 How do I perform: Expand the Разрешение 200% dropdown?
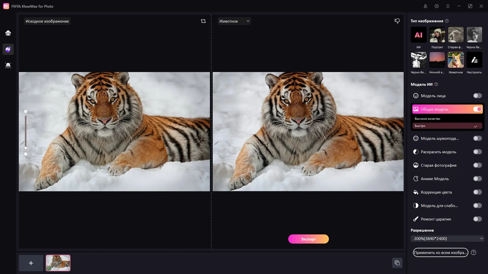(x=447, y=238)
